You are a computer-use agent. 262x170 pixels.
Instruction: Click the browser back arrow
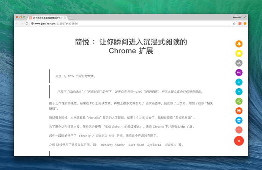pyautogui.click(x=17, y=23)
